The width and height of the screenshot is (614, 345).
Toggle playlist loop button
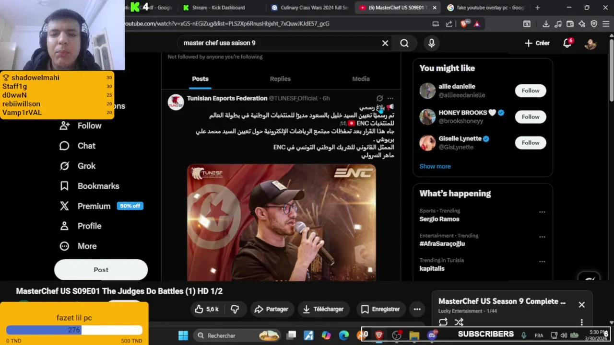tap(443, 322)
